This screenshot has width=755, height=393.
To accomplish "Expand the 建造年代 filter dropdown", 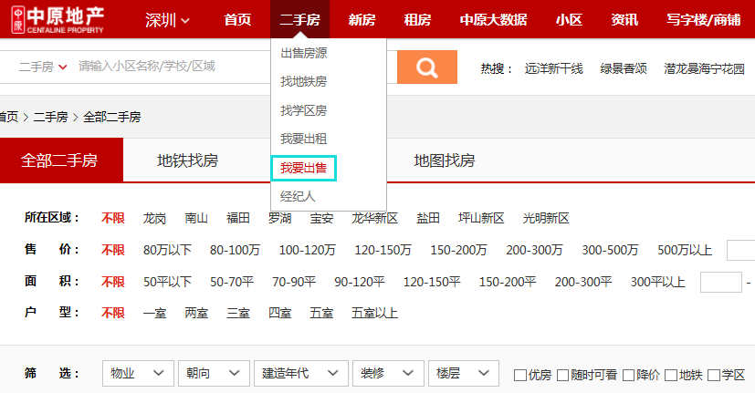I will pos(303,374).
